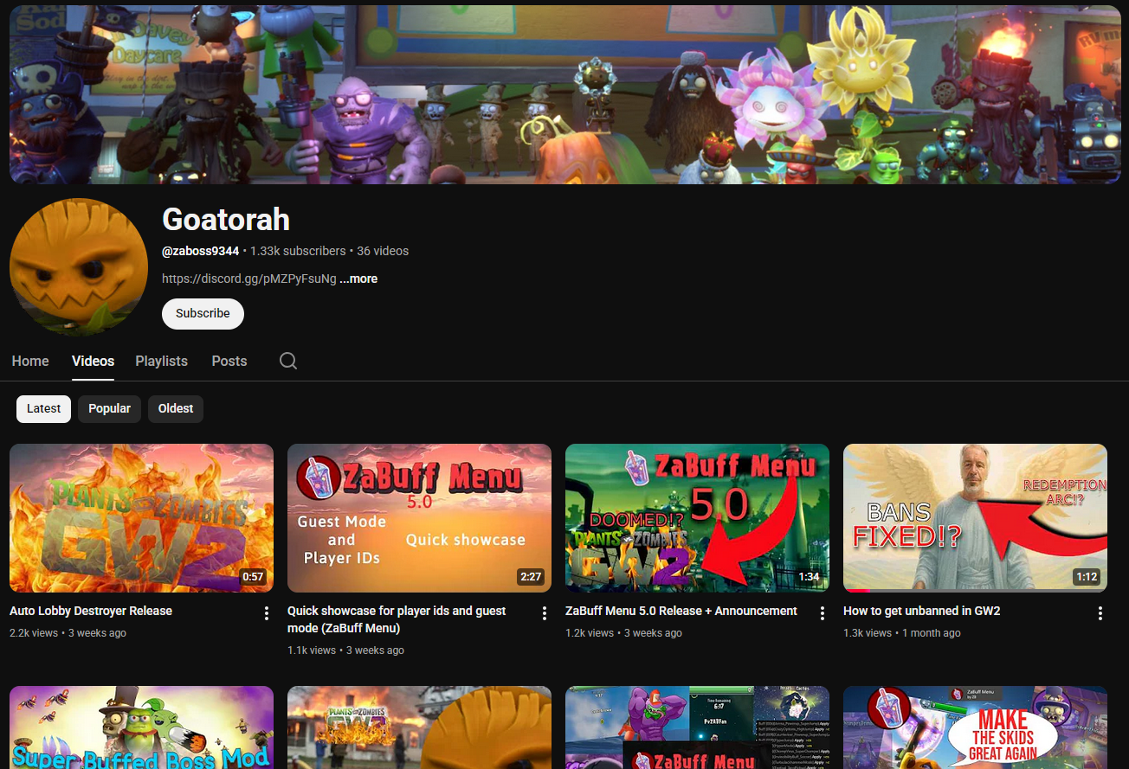Open options for How to get unbanned video
The width and height of the screenshot is (1129, 769).
[1100, 613]
